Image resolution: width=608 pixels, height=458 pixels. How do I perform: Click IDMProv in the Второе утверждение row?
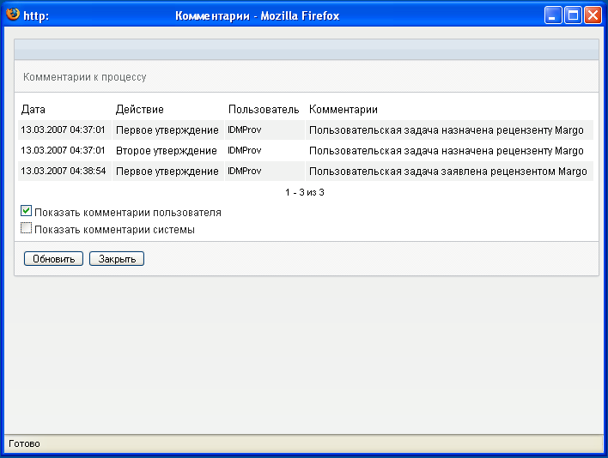point(245,151)
